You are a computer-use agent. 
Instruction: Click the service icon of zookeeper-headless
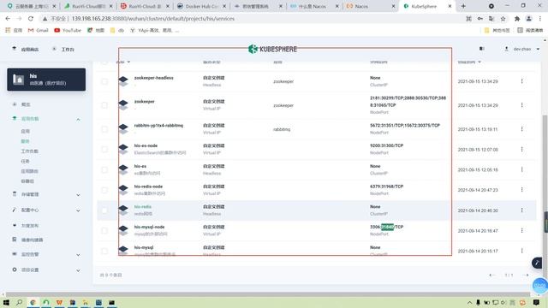click(x=123, y=81)
